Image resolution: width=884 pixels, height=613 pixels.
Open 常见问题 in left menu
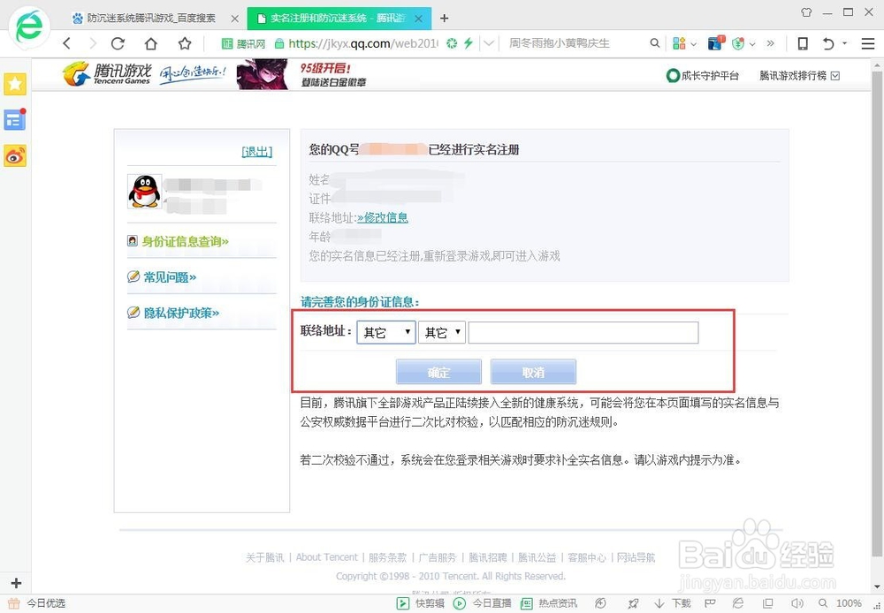(170, 277)
